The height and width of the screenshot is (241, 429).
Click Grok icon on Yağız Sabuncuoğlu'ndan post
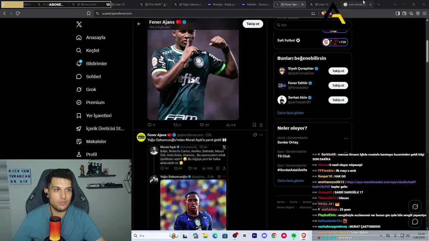click(255, 135)
